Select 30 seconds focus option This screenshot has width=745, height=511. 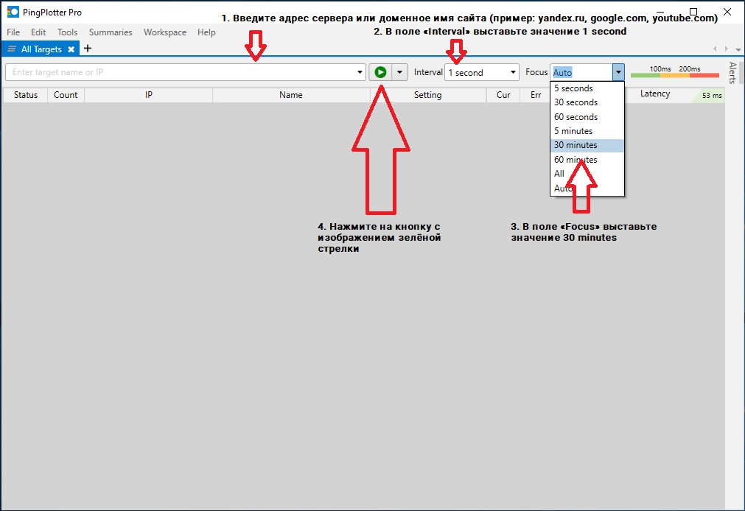pos(587,102)
